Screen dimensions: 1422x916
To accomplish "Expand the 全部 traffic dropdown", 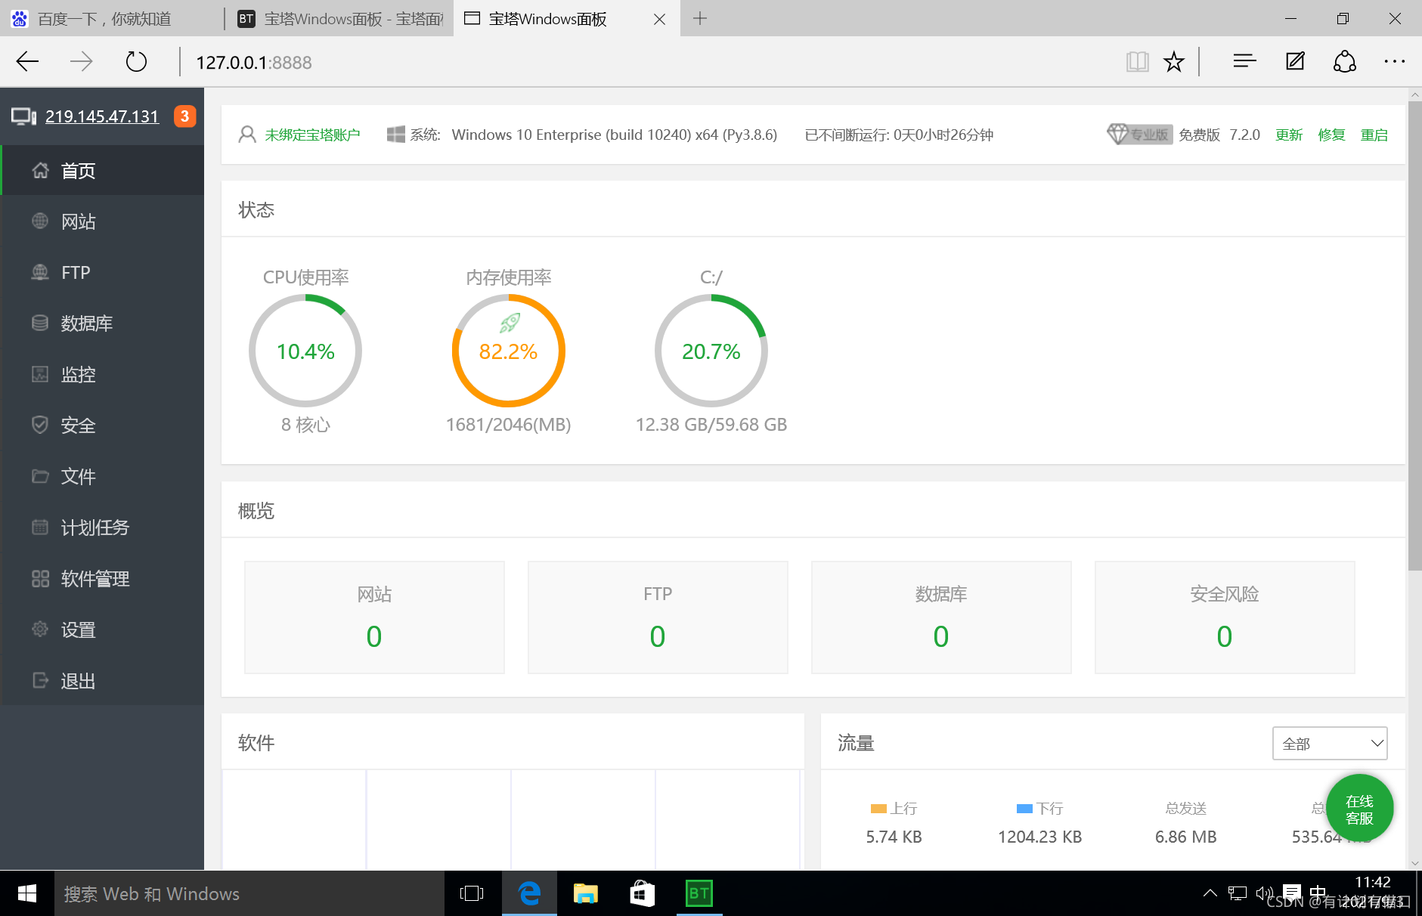I will (x=1330, y=744).
